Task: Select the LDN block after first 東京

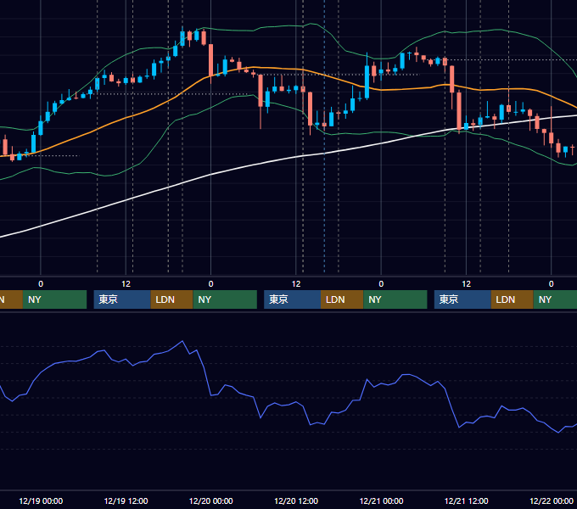Action: [x=172, y=299]
